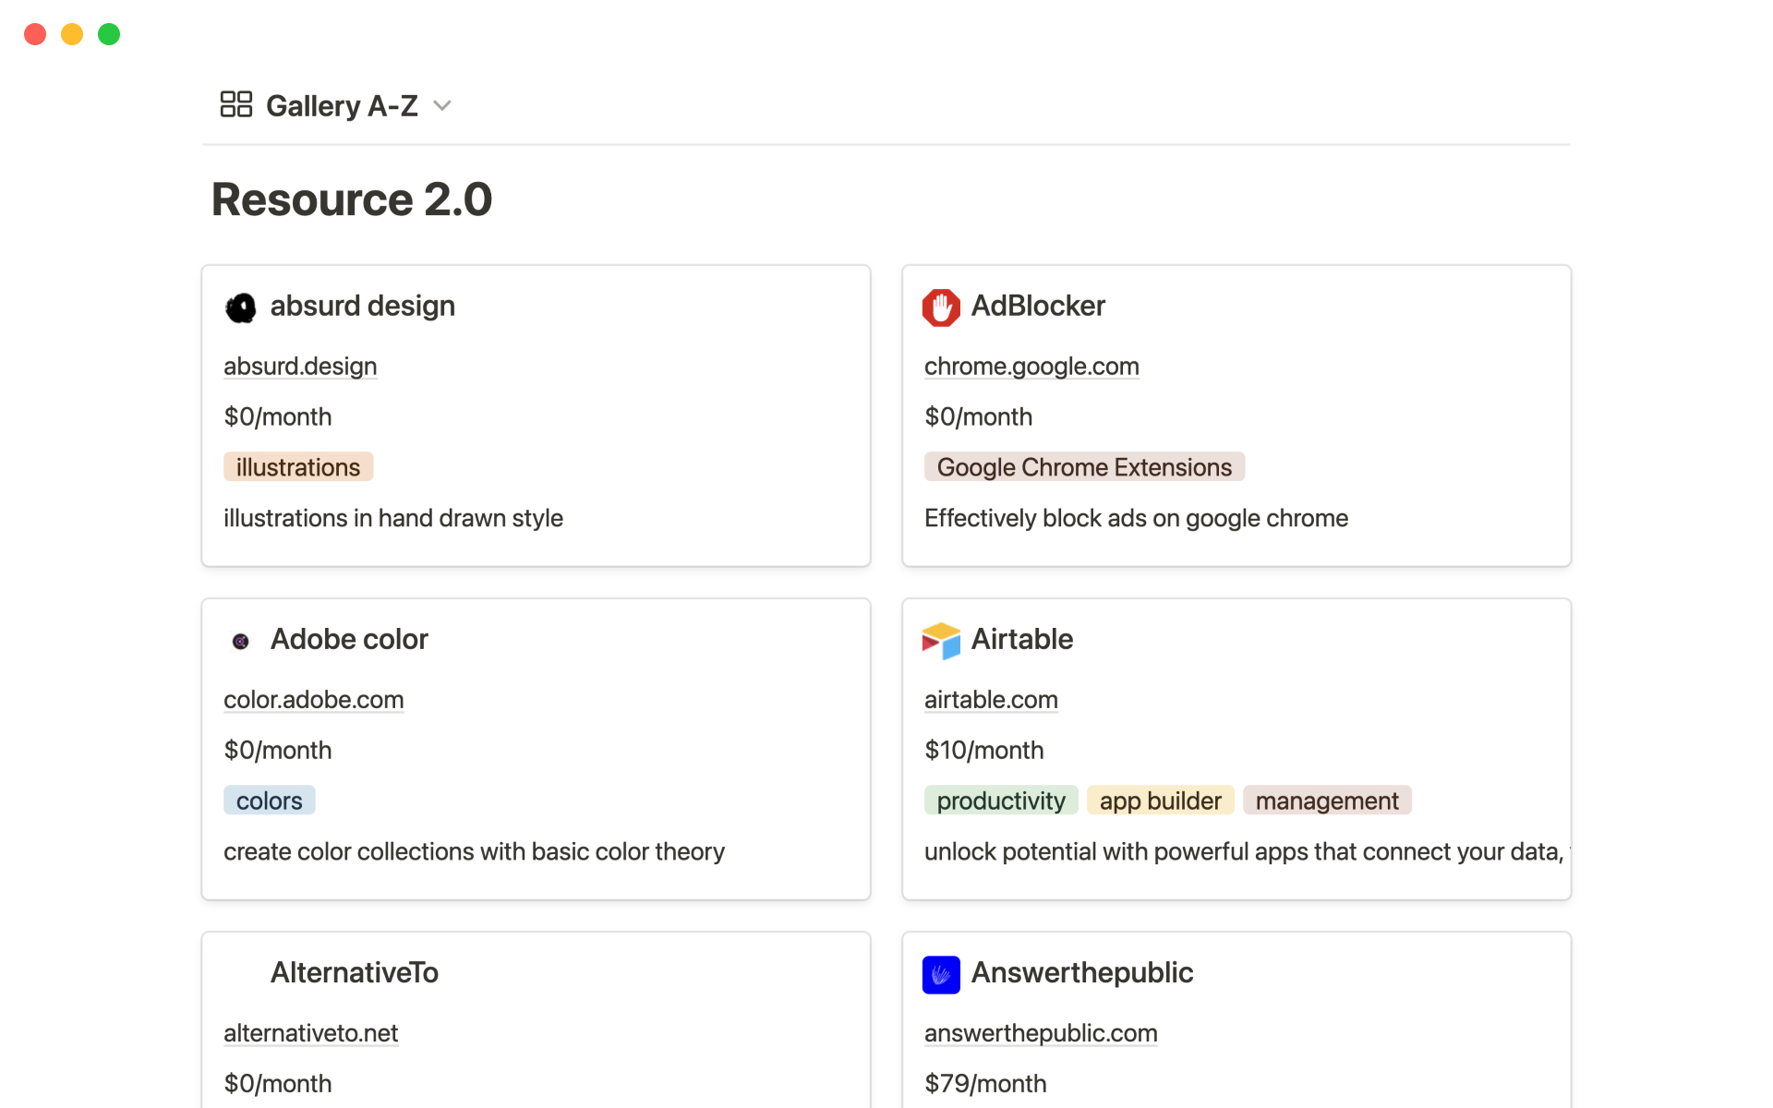
Task: Select the illustrations tag
Action: [297, 467]
